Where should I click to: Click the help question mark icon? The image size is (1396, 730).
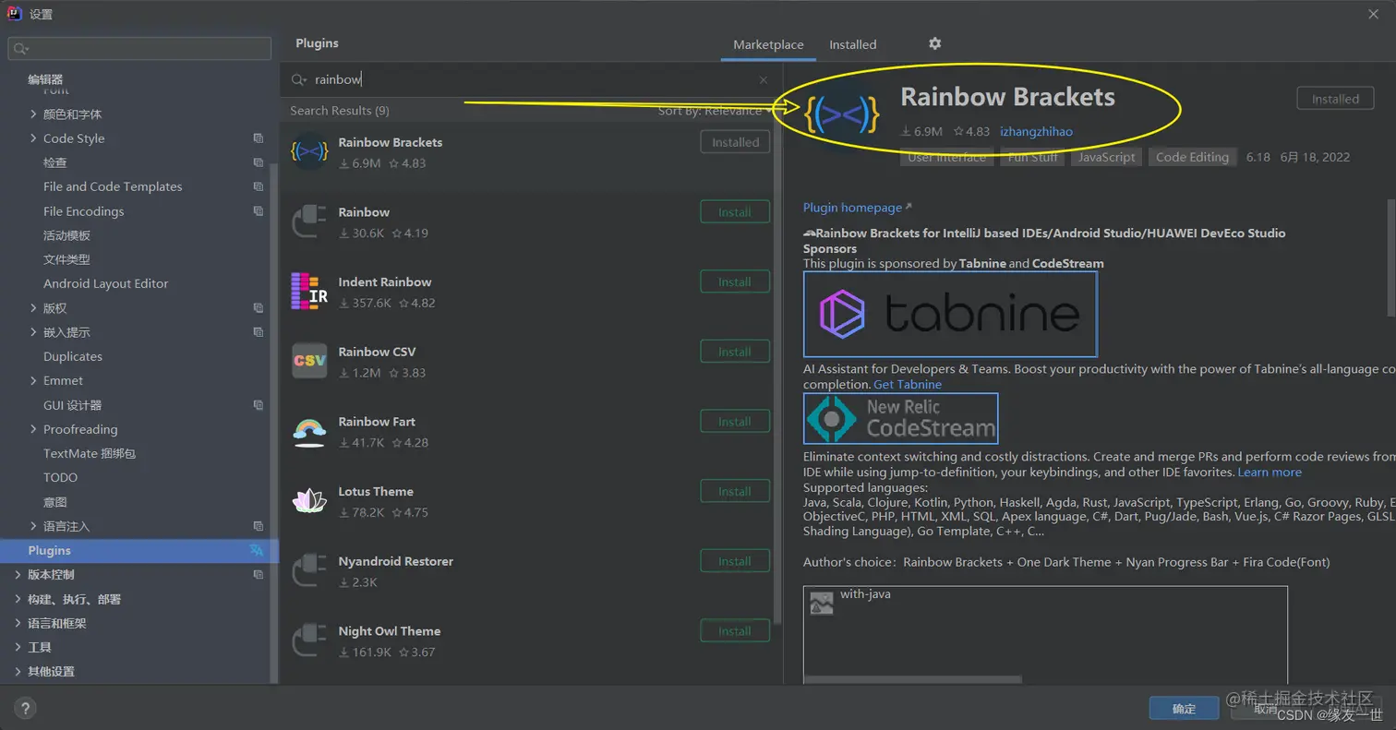click(24, 709)
